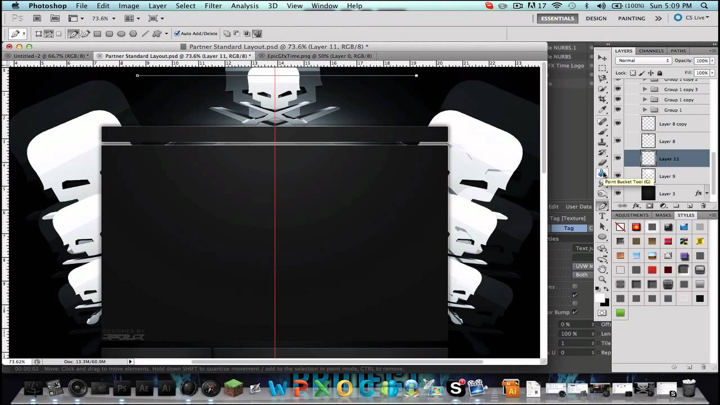720x405 pixels.
Task: Toggle Auto Add/Delete checkbox
Action: [177, 34]
